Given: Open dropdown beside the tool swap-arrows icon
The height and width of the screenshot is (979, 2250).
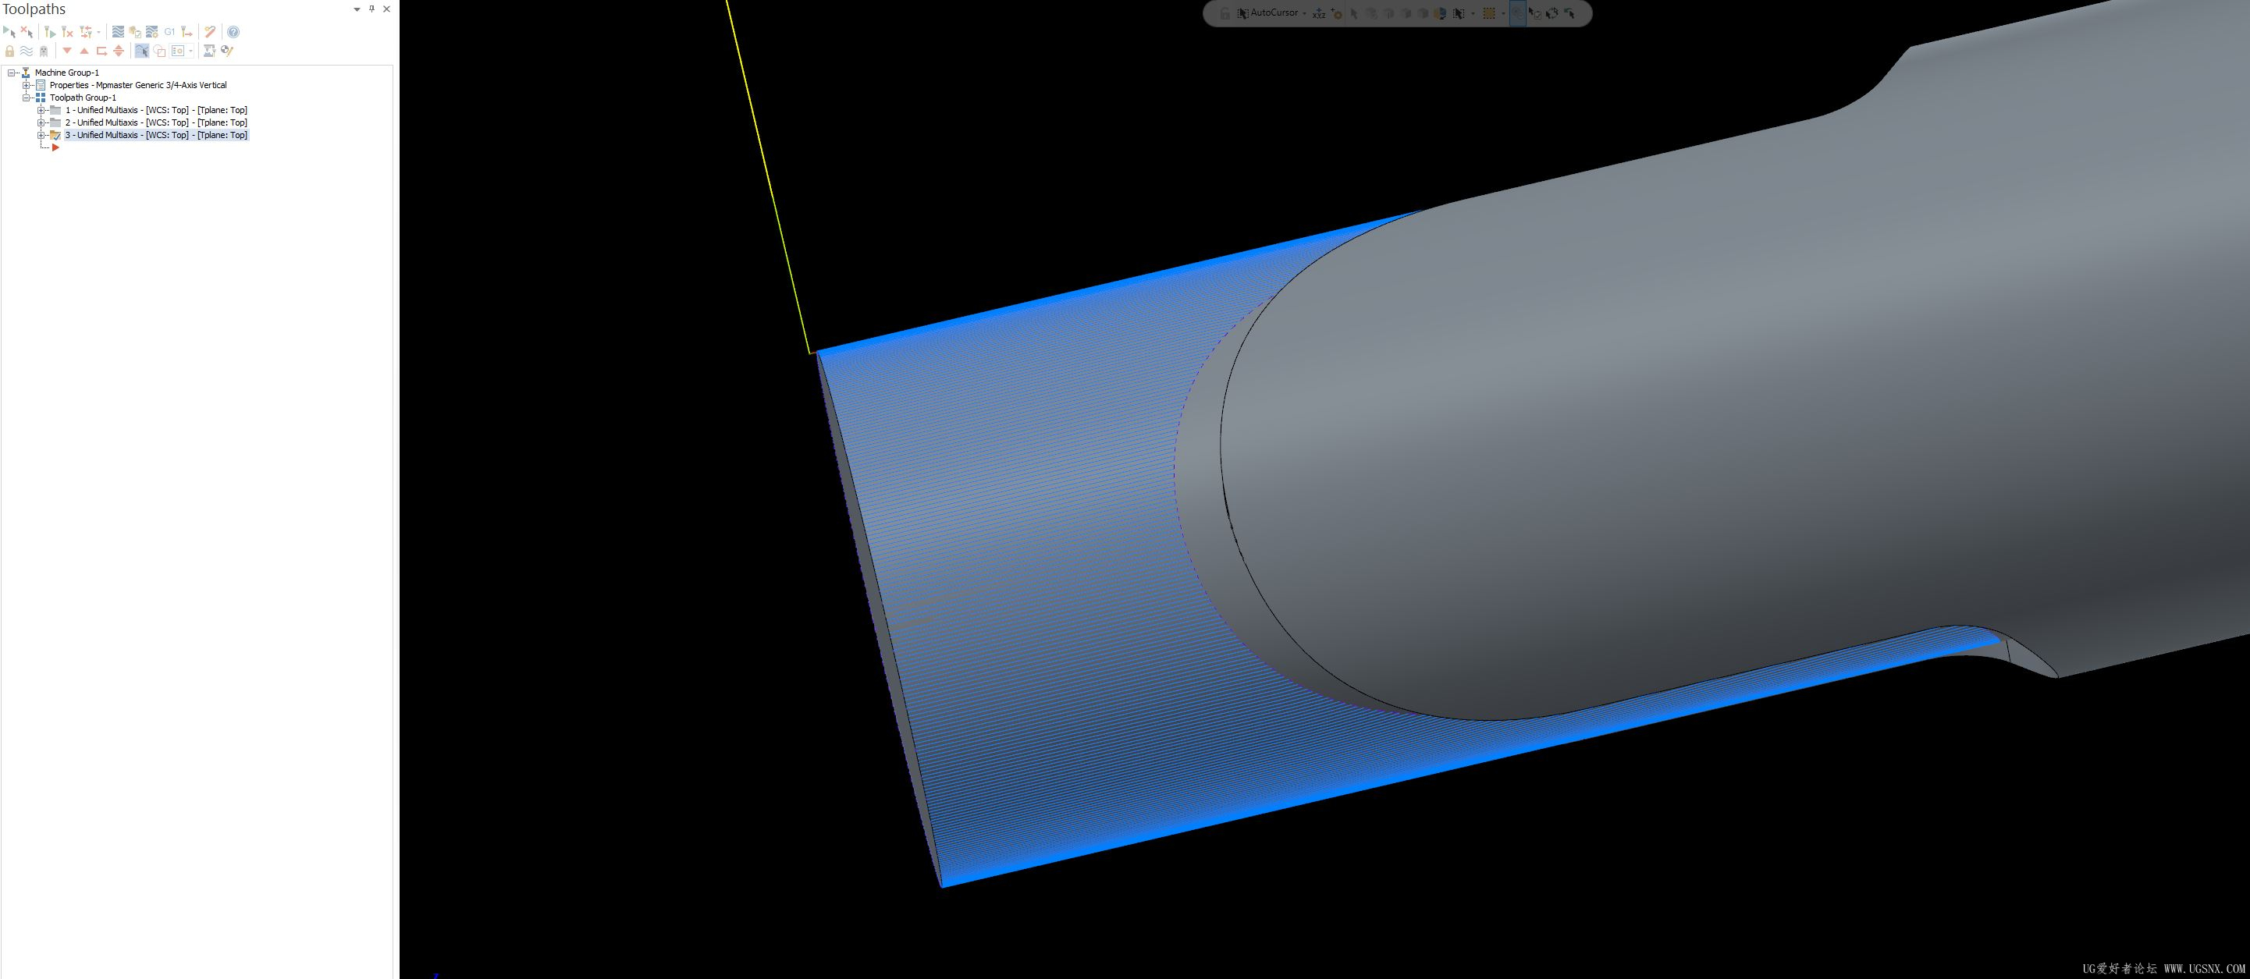Looking at the screenshot, I should (98, 32).
